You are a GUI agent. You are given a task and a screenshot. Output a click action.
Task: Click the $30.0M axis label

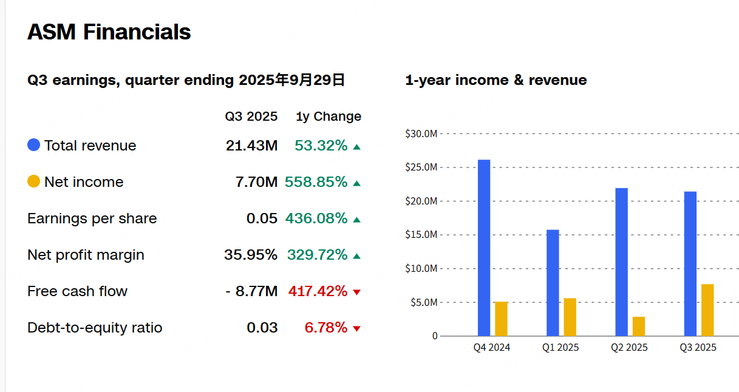421,133
